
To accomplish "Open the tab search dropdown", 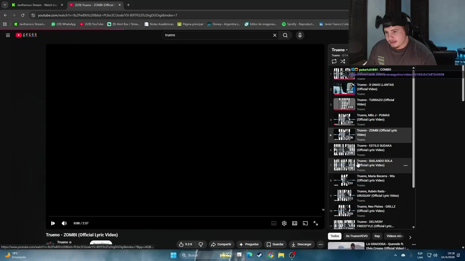I will click(4, 5).
